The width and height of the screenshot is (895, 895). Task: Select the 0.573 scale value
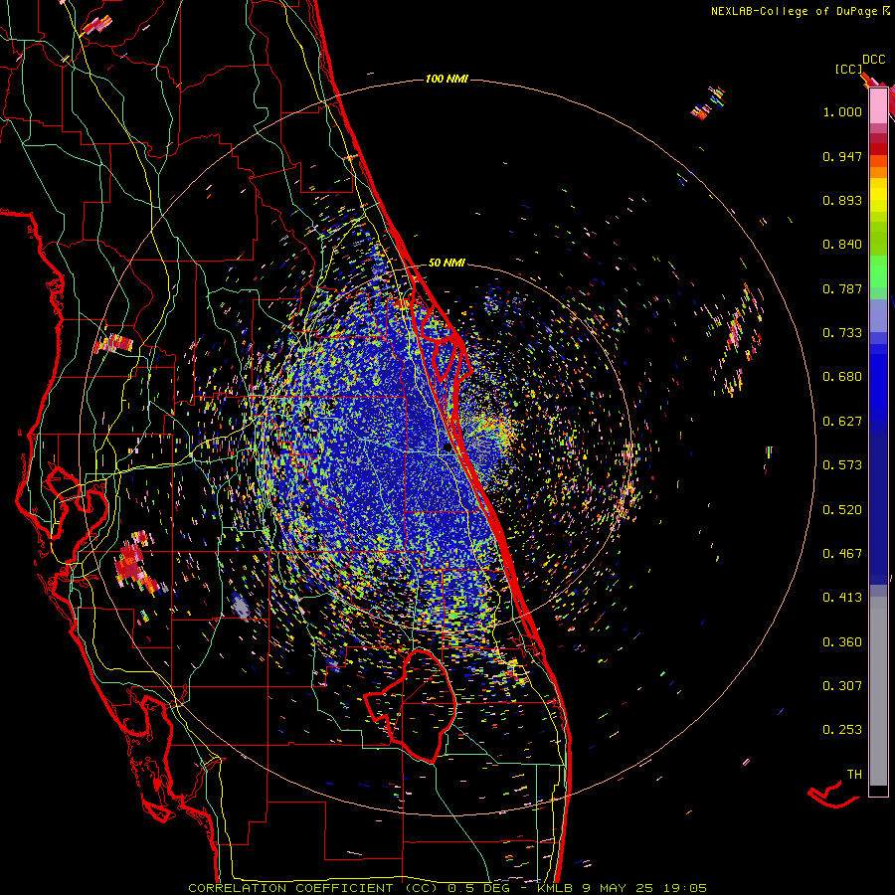click(x=842, y=465)
